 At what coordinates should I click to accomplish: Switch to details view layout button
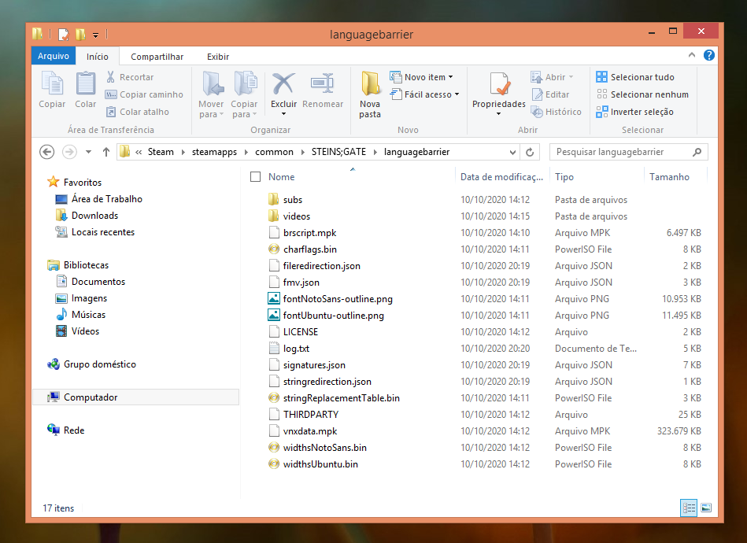689,508
